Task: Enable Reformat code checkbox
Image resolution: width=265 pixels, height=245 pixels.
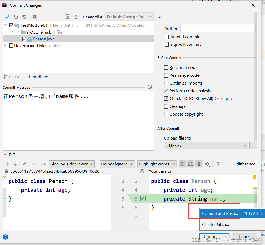Action: tap(166, 67)
